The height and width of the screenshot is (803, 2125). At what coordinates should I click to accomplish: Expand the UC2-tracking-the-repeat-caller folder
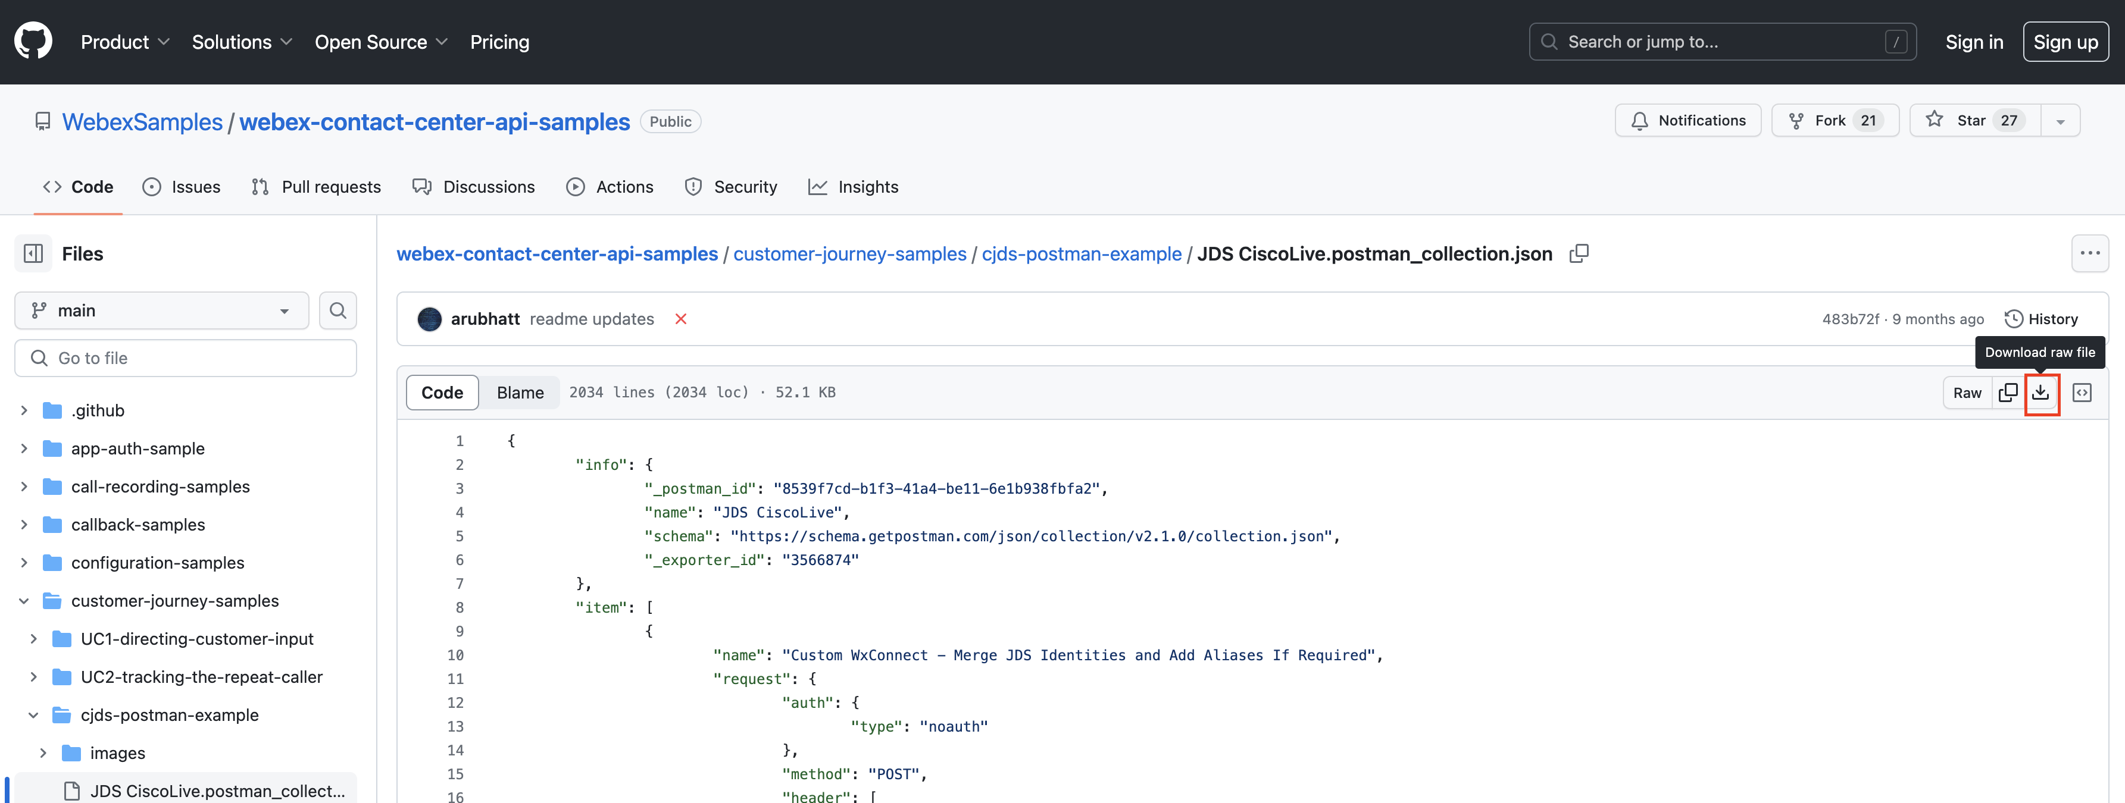tap(34, 677)
